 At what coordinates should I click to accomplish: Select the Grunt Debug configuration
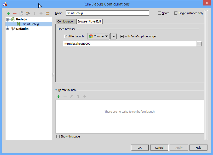[x=29, y=24]
